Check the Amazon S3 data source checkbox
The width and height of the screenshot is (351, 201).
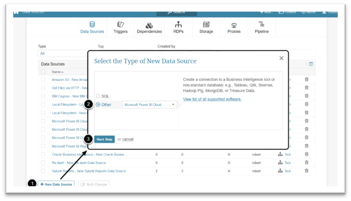click(x=43, y=79)
